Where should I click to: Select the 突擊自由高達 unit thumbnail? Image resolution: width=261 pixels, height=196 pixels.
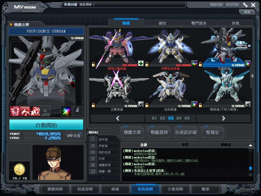click(x=170, y=47)
